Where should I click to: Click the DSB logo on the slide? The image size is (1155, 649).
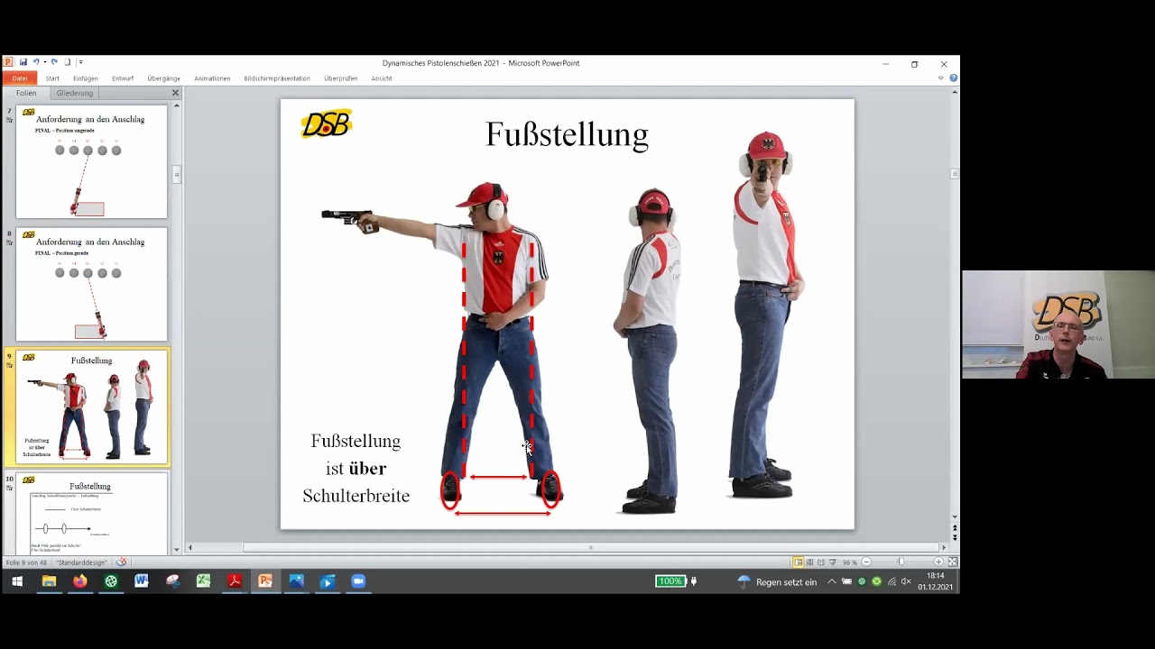(326, 123)
